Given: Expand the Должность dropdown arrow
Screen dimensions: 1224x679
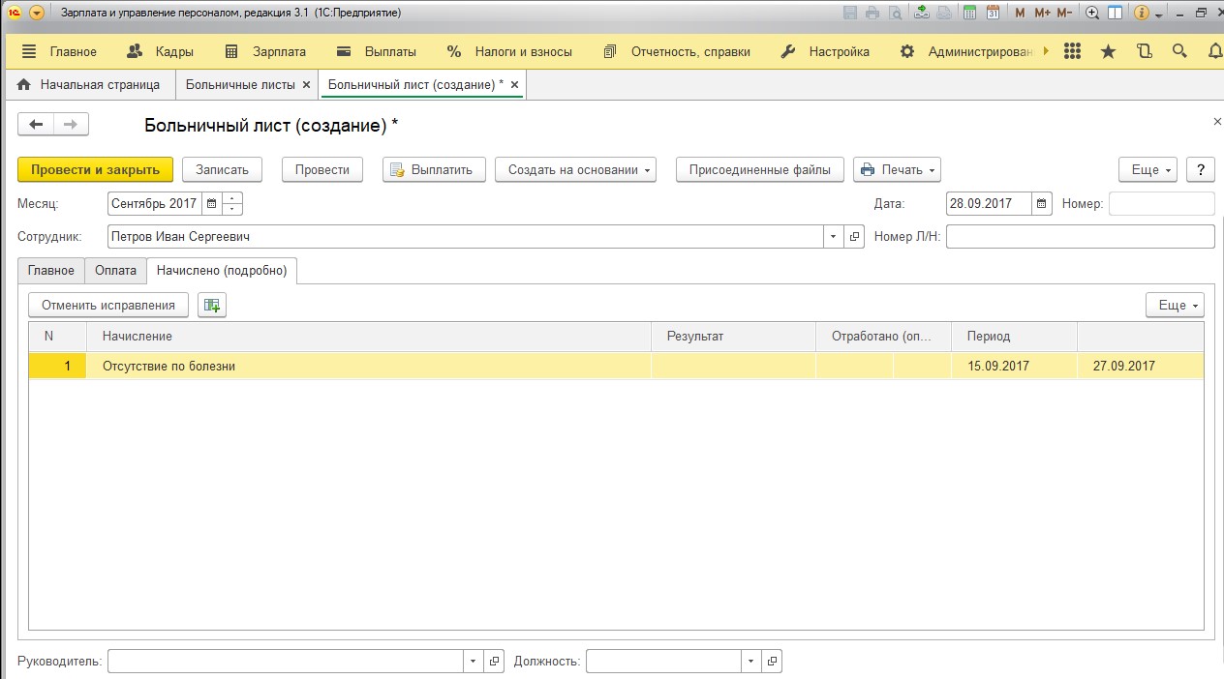Looking at the screenshot, I should (x=750, y=662).
